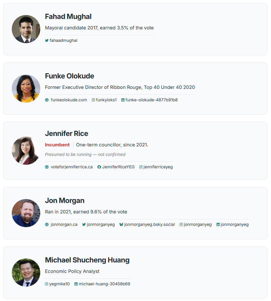Image resolution: width=271 pixels, height=301 pixels.
Task: Click Funke Olokude's profile photo
Action: click(x=26, y=89)
